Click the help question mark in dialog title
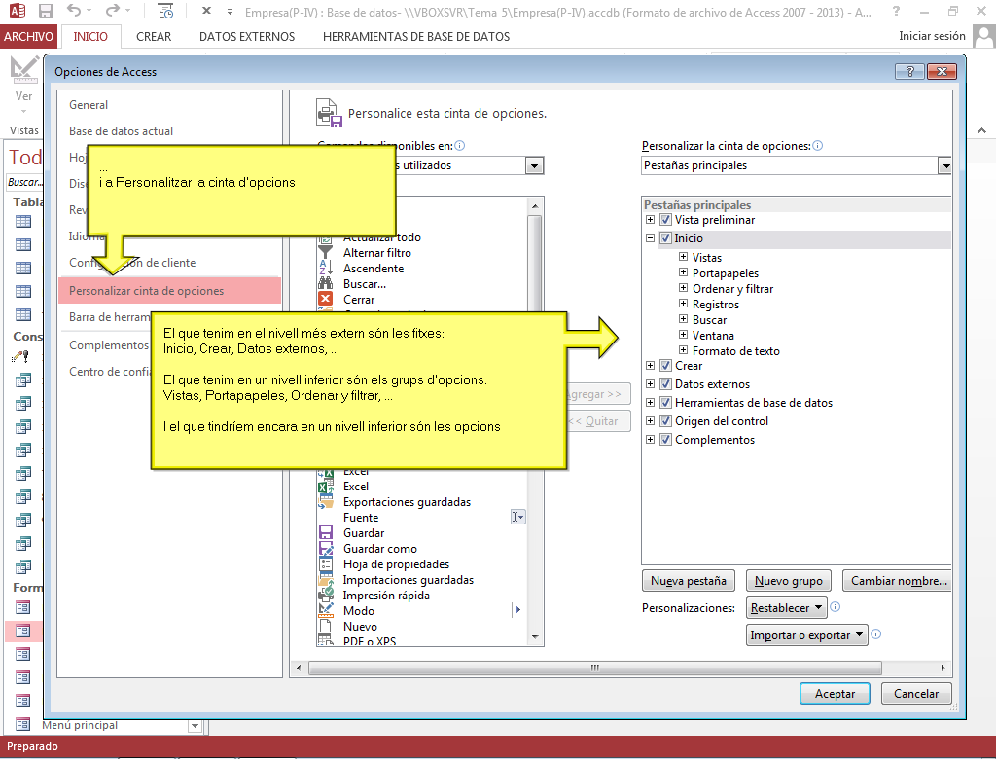Screen dimensions: 996x759 [x=909, y=71]
